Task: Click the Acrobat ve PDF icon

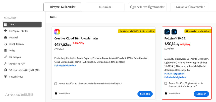Action: coord(6,64)
